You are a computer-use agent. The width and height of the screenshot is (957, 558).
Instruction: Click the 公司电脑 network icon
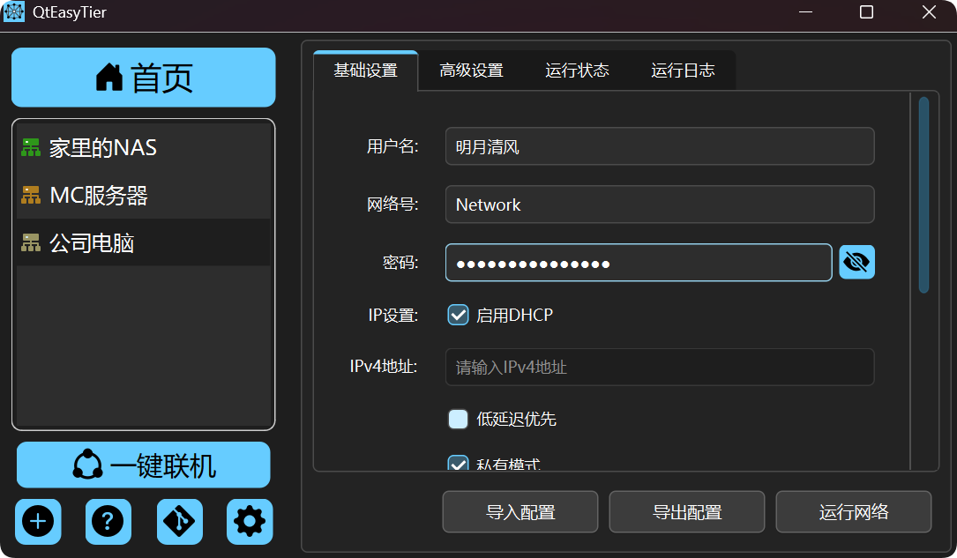[x=31, y=243]
